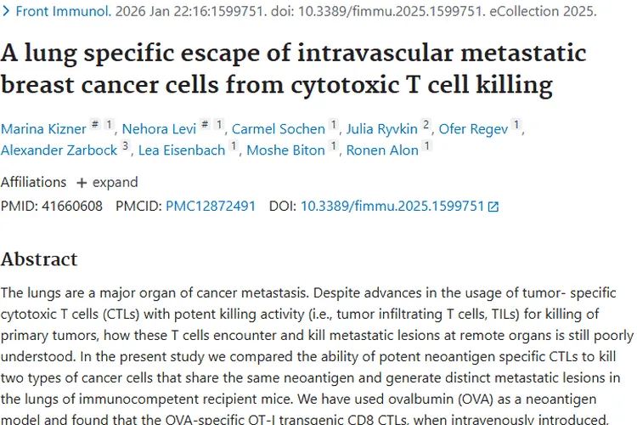
Task: Open the DOI external link icon
Action: pos(493,207)
